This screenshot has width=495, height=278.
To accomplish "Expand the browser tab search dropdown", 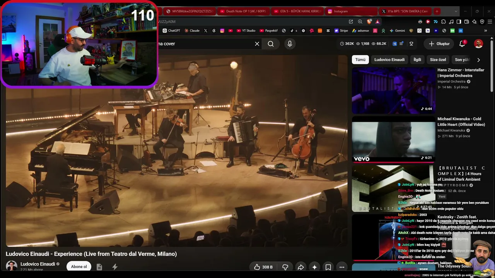I will pos(456,11).
